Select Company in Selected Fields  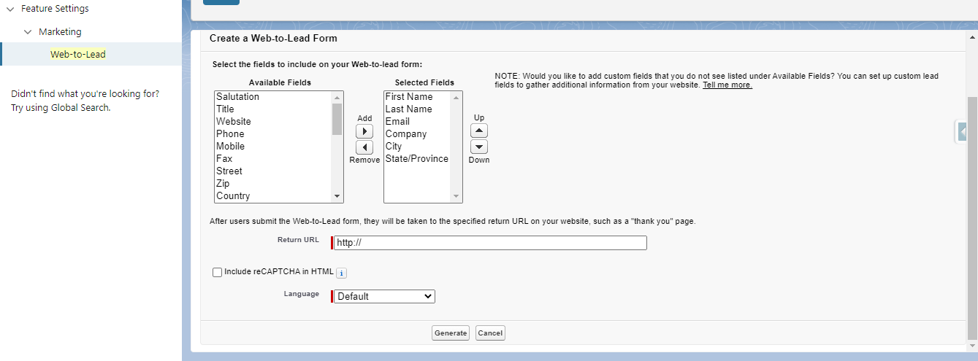pos(406,134)
